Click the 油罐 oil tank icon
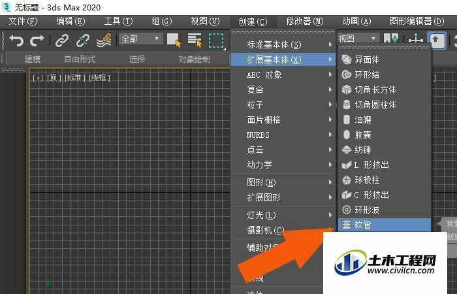The image size is (457, 294). (346, 120)
